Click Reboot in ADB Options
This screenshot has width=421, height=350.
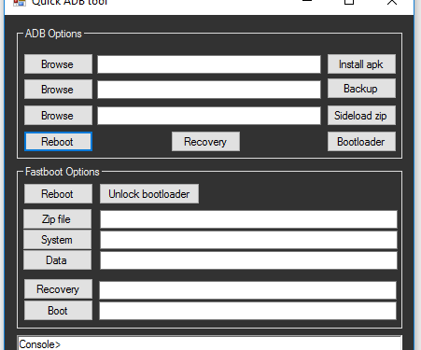click(58, 142)
